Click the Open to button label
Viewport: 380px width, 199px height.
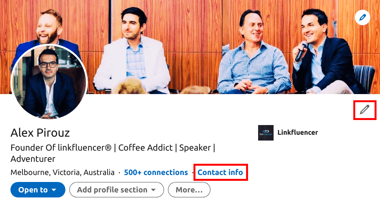(33, 190)
